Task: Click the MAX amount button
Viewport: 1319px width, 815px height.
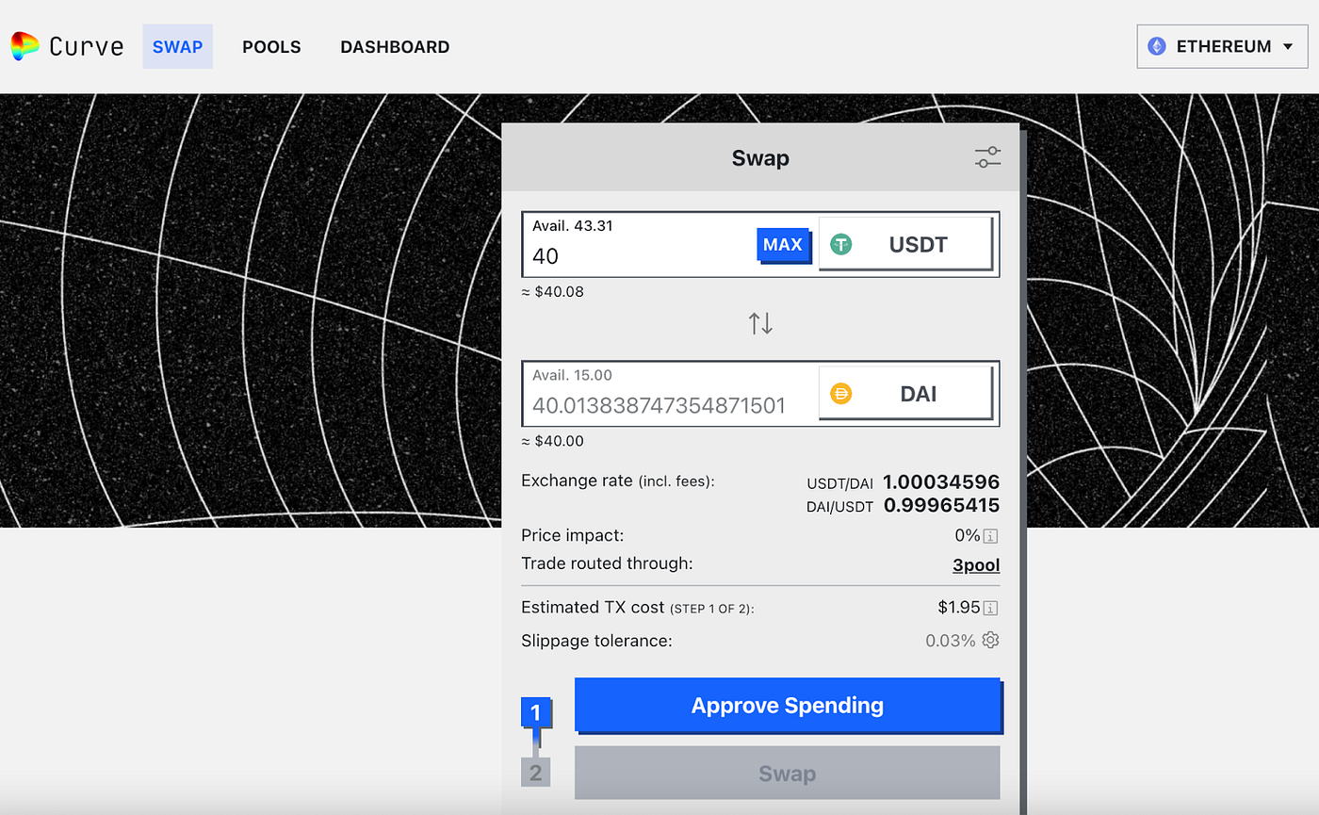Action: tap(783, 245)
